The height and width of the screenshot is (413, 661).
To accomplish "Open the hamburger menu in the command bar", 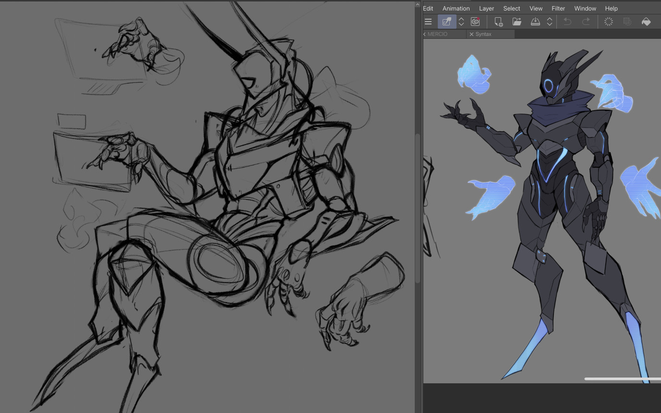I will (x=428, y=22).
